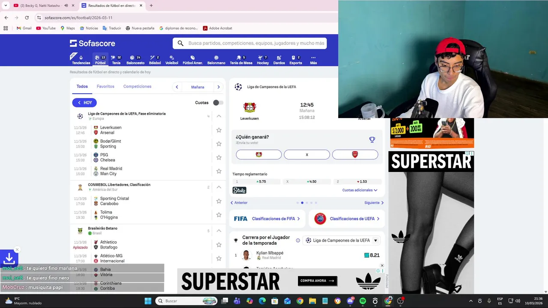Click the Anterior carousel link
Viewport: 548px width, 308px height.
[x=239, y=203]
